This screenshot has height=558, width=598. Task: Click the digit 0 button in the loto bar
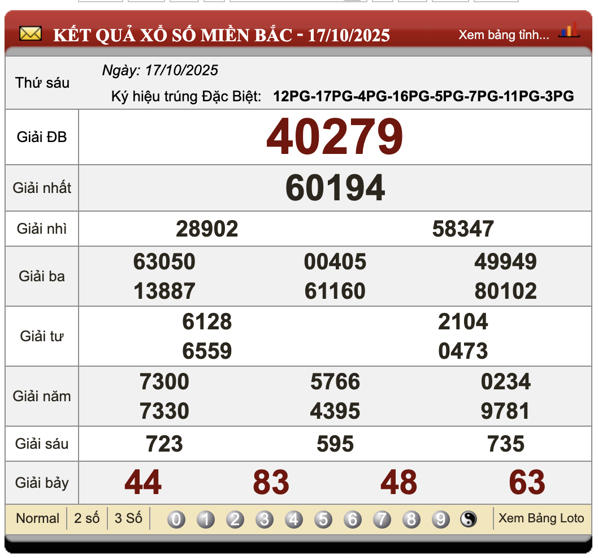(x=176, y=518)
